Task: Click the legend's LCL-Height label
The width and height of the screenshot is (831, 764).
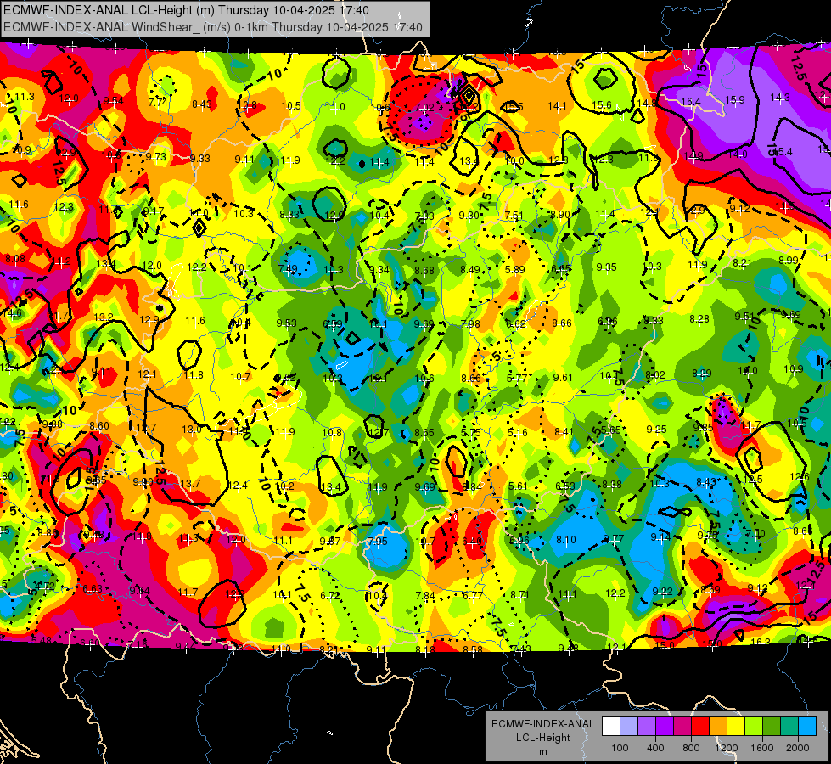Action: click(542, 738)
